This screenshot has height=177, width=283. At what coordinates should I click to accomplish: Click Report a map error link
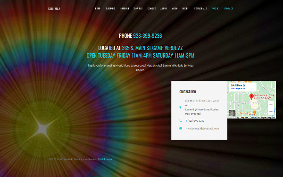[x=268, y=118]
